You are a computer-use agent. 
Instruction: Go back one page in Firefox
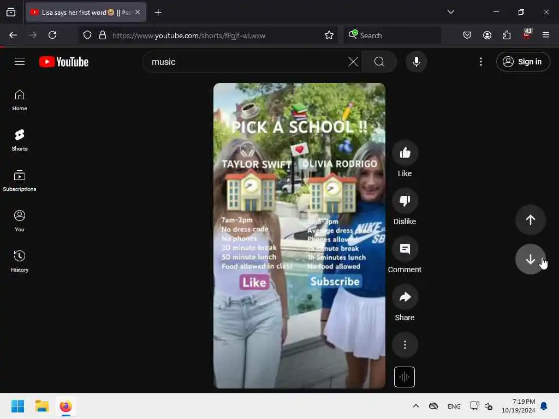(13, 35)
